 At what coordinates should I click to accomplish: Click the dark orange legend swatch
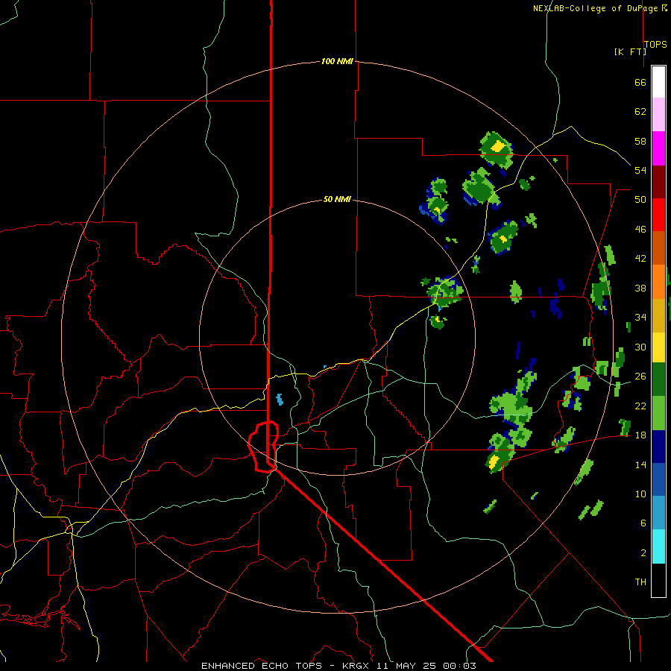pyautogui.click(x=658, y=248)
